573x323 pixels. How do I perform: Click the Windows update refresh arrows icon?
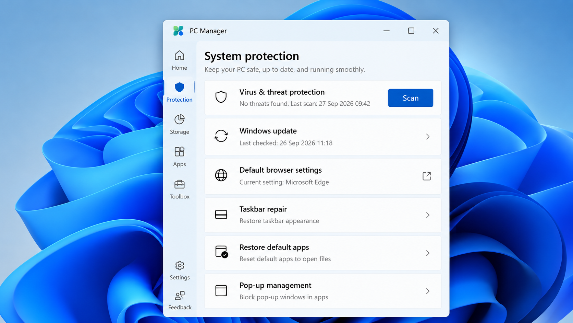(221, 136)
